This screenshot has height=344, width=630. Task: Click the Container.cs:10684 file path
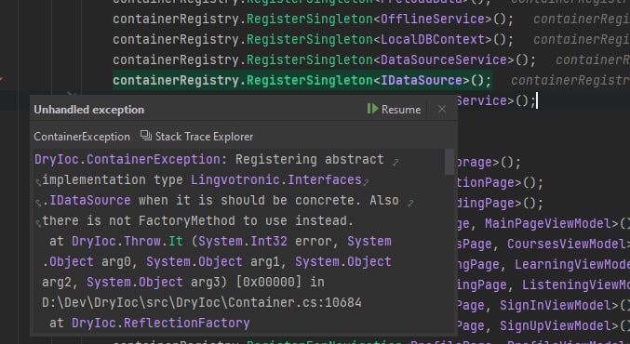tap(202, 302)
